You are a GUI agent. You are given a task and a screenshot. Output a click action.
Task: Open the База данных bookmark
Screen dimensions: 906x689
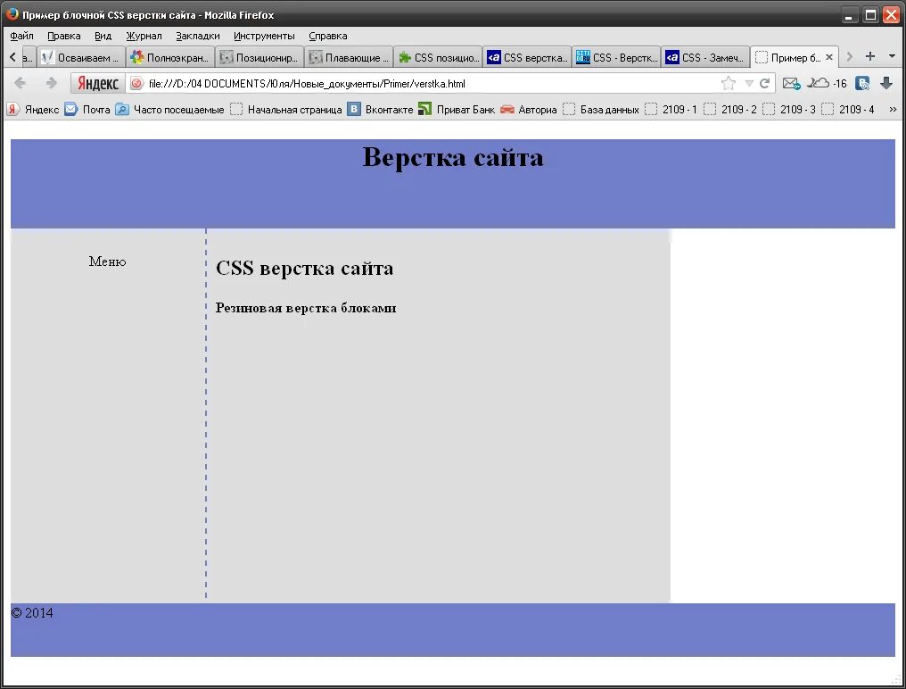pyautogui.click(x=601, y=110)
